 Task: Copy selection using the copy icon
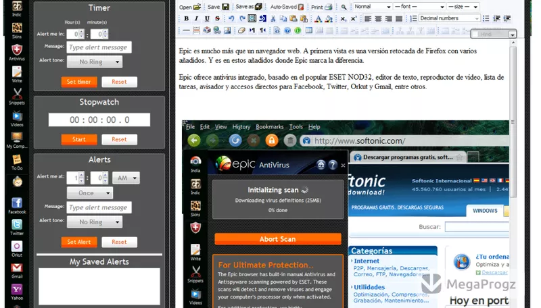pyautogui.click(x=283, y=19)
